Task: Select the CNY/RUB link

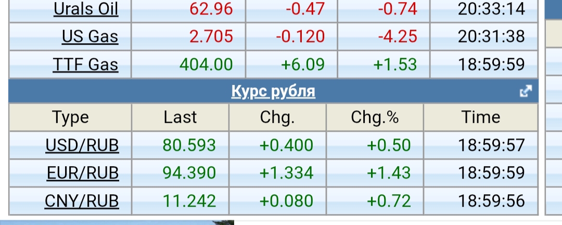Action: tap(82, 201)
